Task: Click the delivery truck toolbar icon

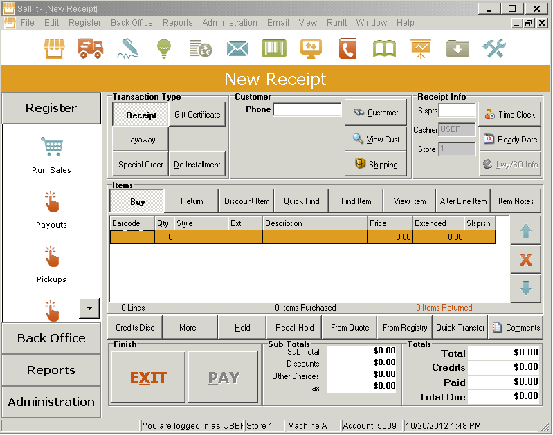Action: point(91,48)
